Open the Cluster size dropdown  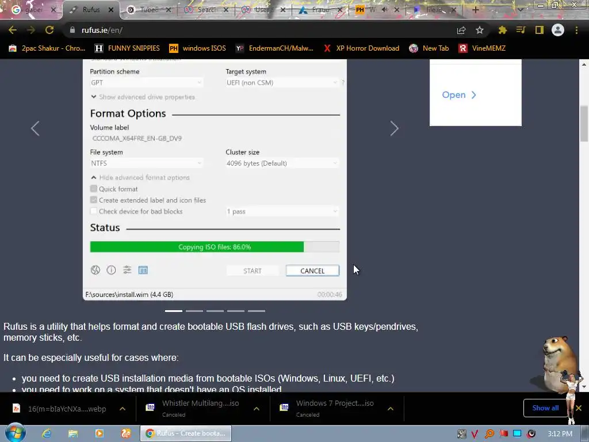(x=282, y=163)
